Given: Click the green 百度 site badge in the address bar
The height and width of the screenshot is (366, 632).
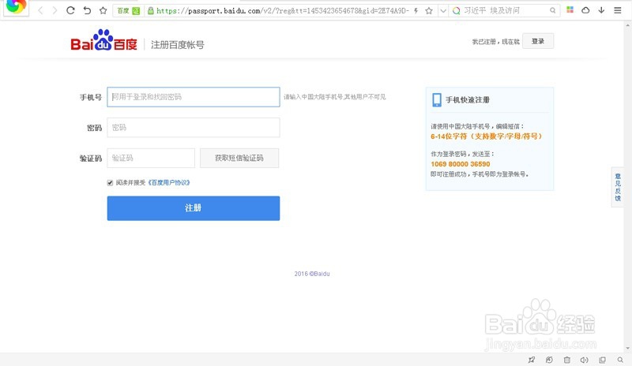Looking at the screenshot, I should (x=128, y=11).
